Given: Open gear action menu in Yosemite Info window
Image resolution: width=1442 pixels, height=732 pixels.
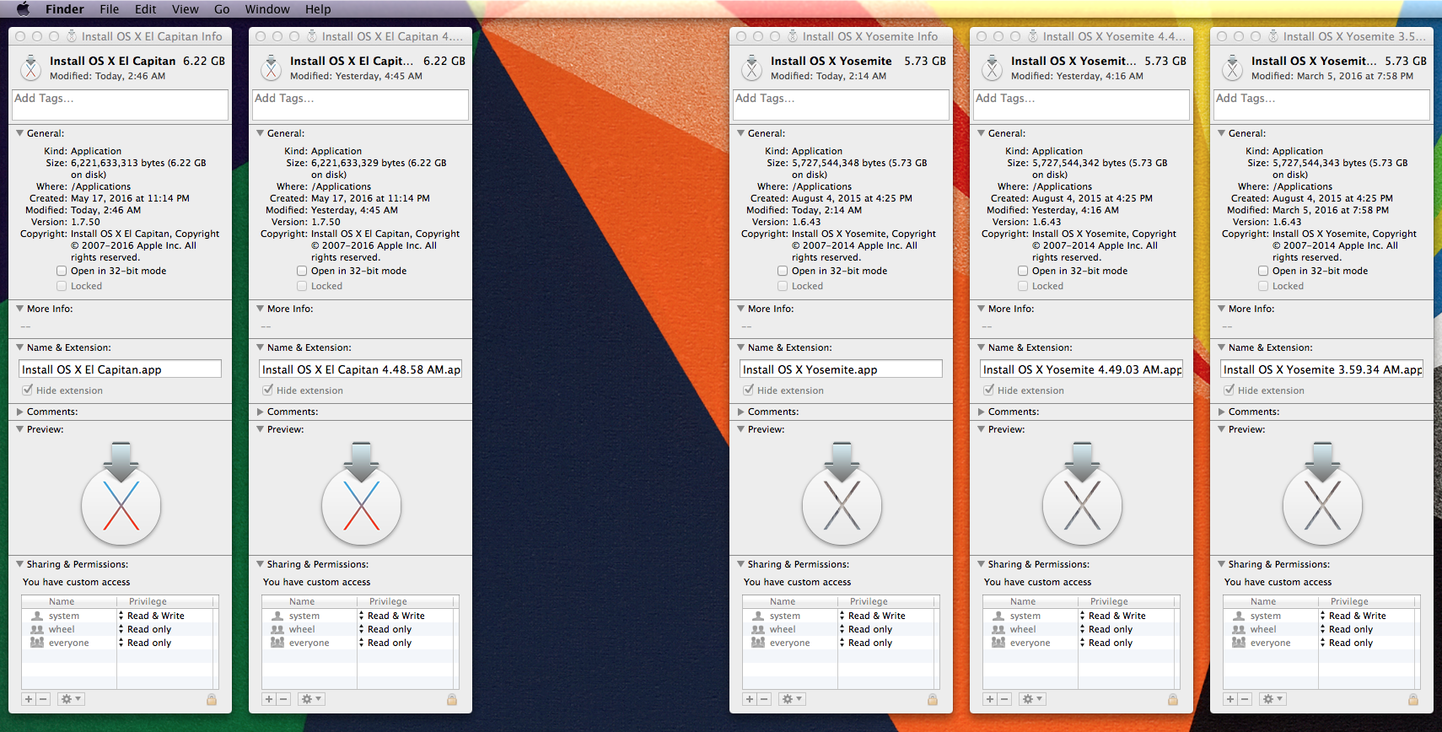Looking at the screenshot, I should [x=792, y=699].
